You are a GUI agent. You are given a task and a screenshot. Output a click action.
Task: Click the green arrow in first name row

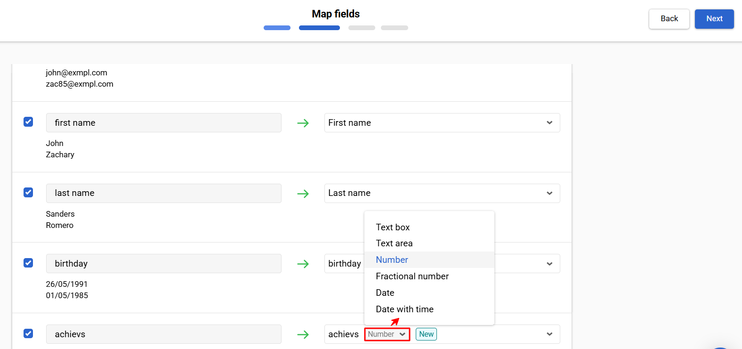coord(303,123)
